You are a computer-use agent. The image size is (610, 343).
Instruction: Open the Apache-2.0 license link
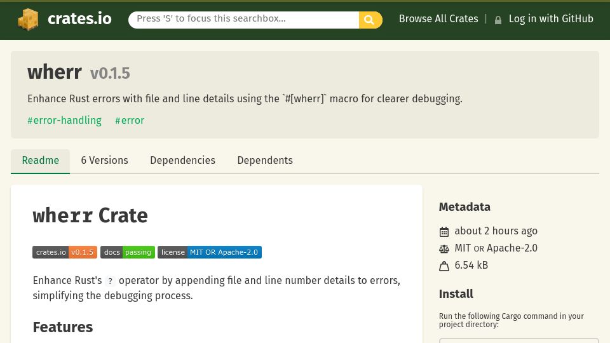pyautogui.click(x=512, y=248)
